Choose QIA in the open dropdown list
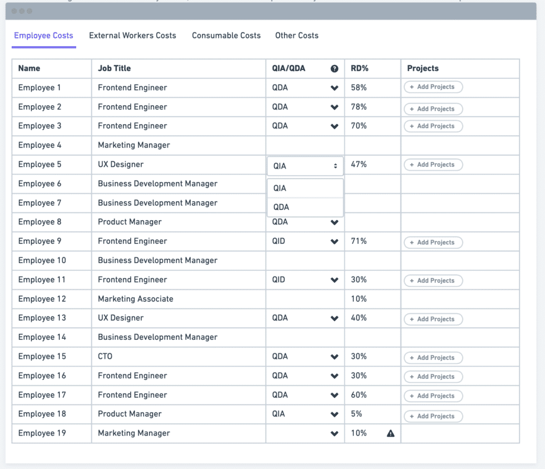This screenshot has width=545, height=469. [x=305, y=188]
